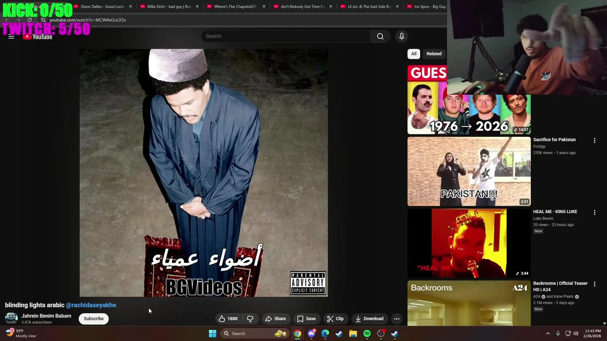Click the browser address bar URL

88,20
